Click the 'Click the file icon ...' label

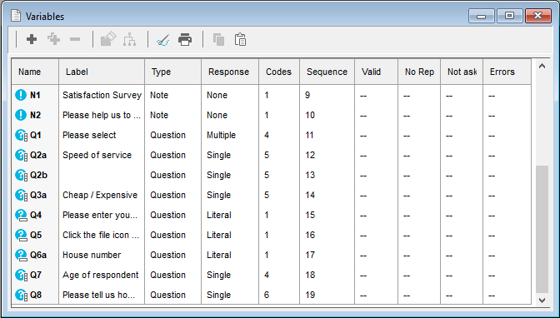tap(101, 236)
